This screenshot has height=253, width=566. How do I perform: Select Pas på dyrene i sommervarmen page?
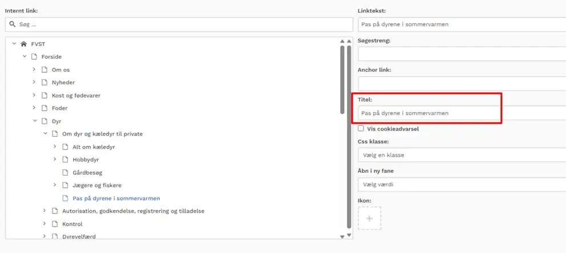[x=116, y=198]
